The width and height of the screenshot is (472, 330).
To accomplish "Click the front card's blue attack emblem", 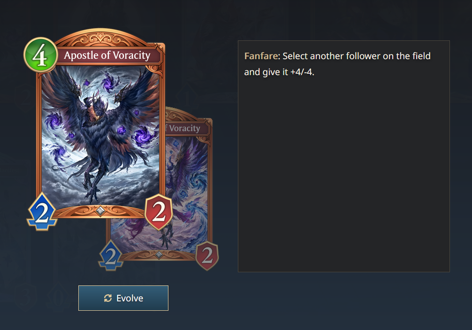I will point(42,212).
